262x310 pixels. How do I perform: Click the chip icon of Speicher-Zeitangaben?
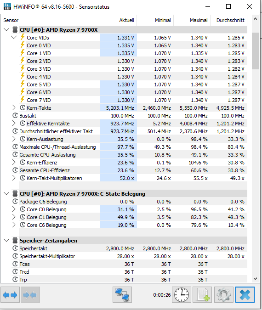[15, 240]
